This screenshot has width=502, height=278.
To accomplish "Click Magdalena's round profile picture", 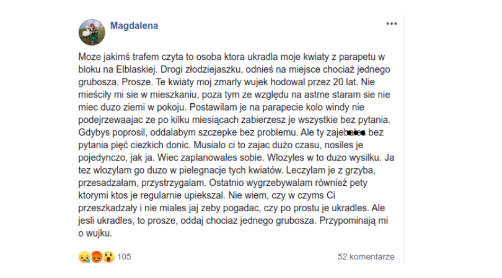I will coord(92,32).
